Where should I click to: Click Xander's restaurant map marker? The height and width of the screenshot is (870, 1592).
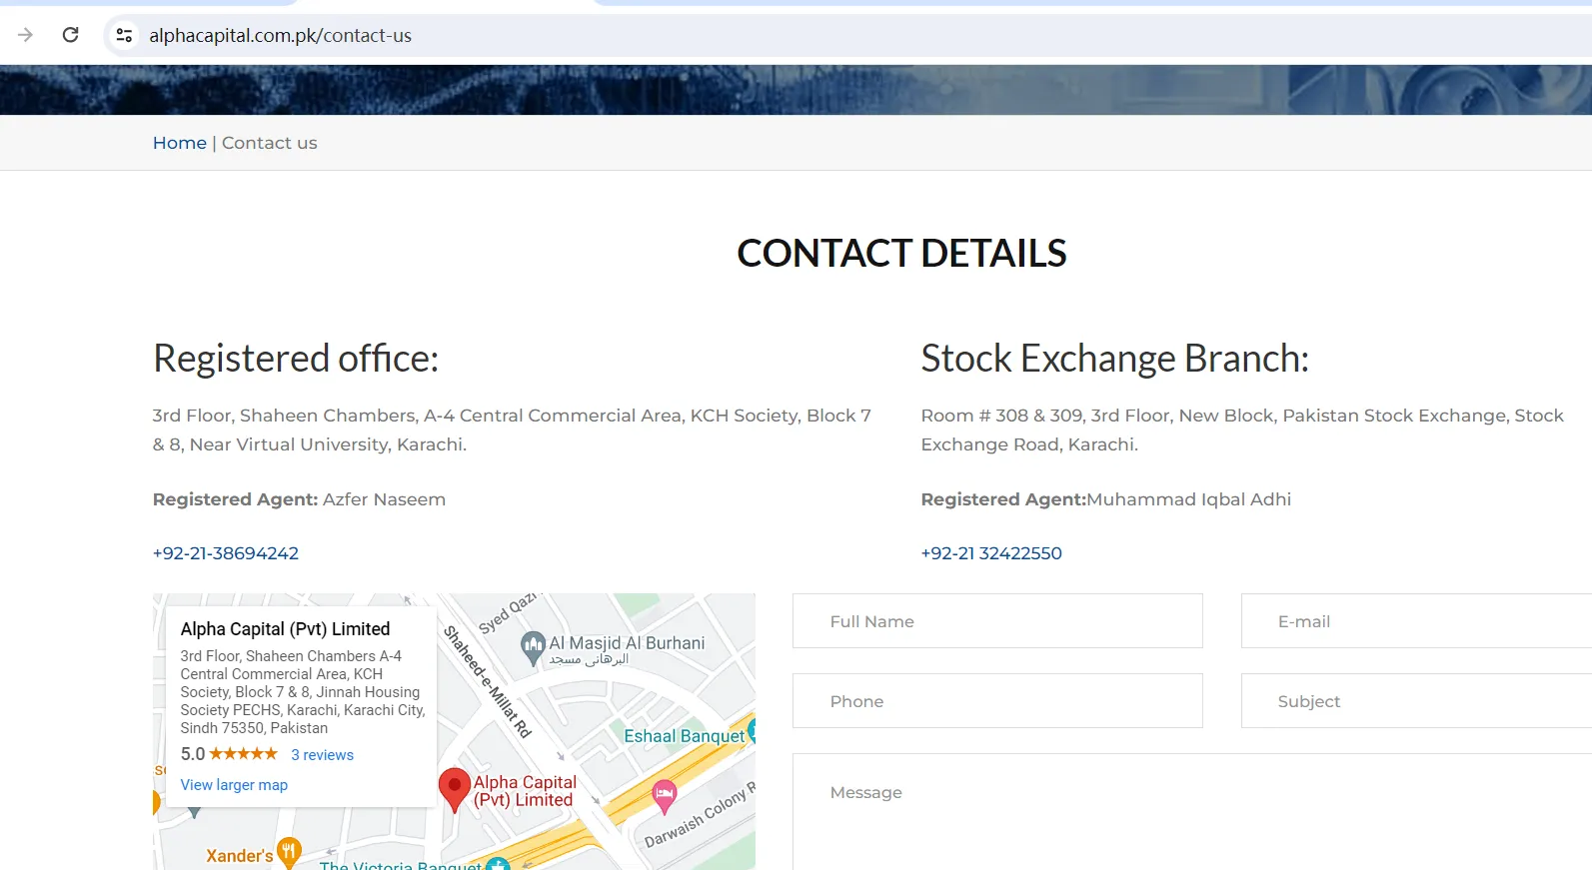pyautogui.click(x=289, y=853)
